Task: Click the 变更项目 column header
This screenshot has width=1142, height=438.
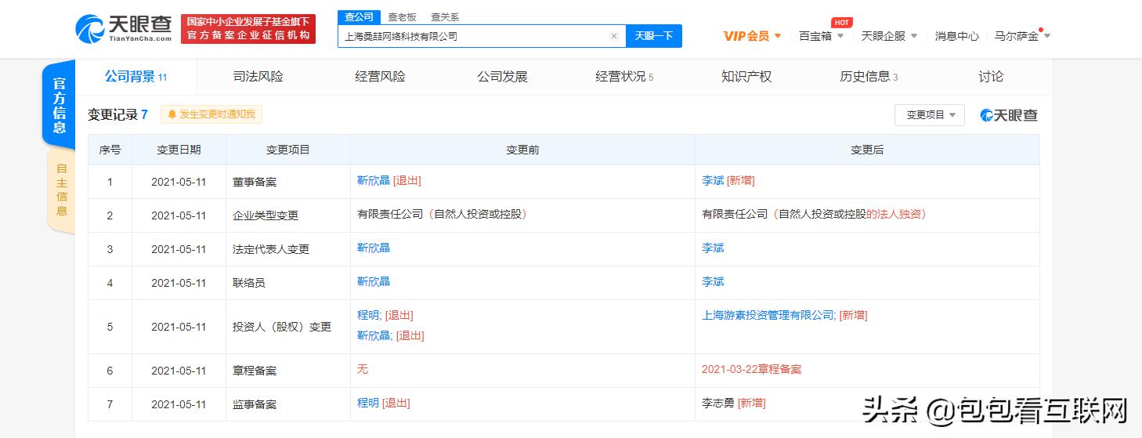Action: [287, 150]
